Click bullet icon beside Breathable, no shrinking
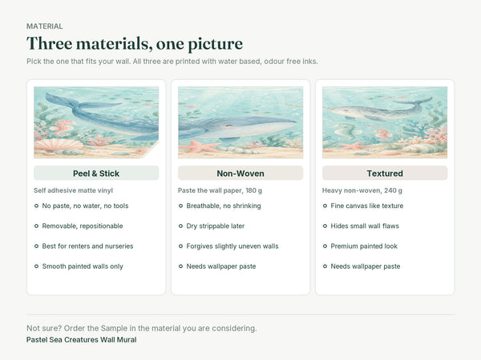 tap(180, 206)
